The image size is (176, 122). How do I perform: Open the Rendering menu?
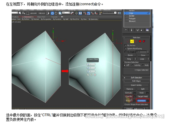coord(72,10)
